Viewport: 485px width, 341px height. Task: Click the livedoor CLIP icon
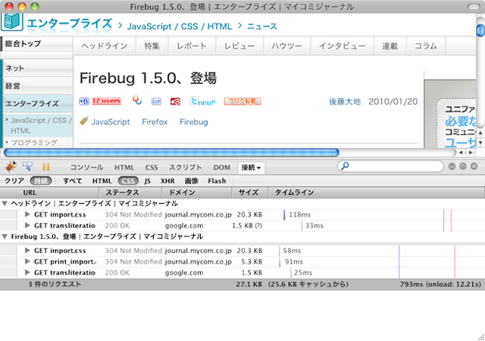point(156,102)
